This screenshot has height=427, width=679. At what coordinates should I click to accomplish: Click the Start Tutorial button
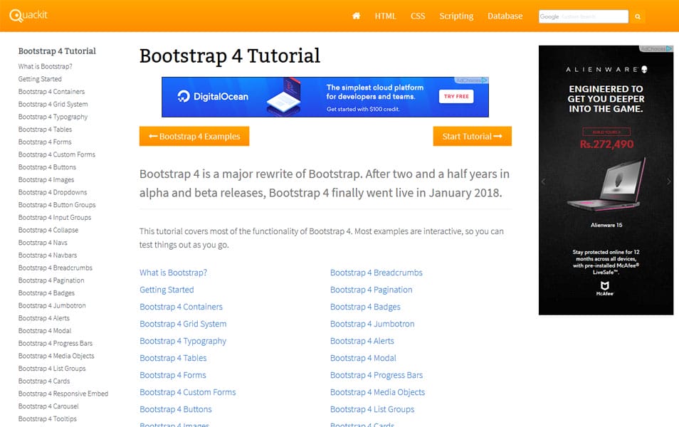tap(472, 136)
